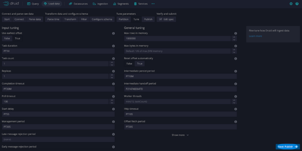Show info for Early message rejection period
The height and width of the screenshot is (151, 302).
tap(113, 147)
